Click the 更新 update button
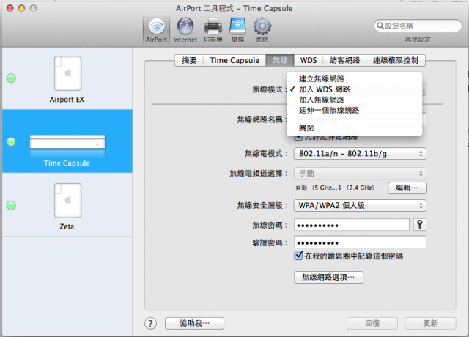 (430, 323)
